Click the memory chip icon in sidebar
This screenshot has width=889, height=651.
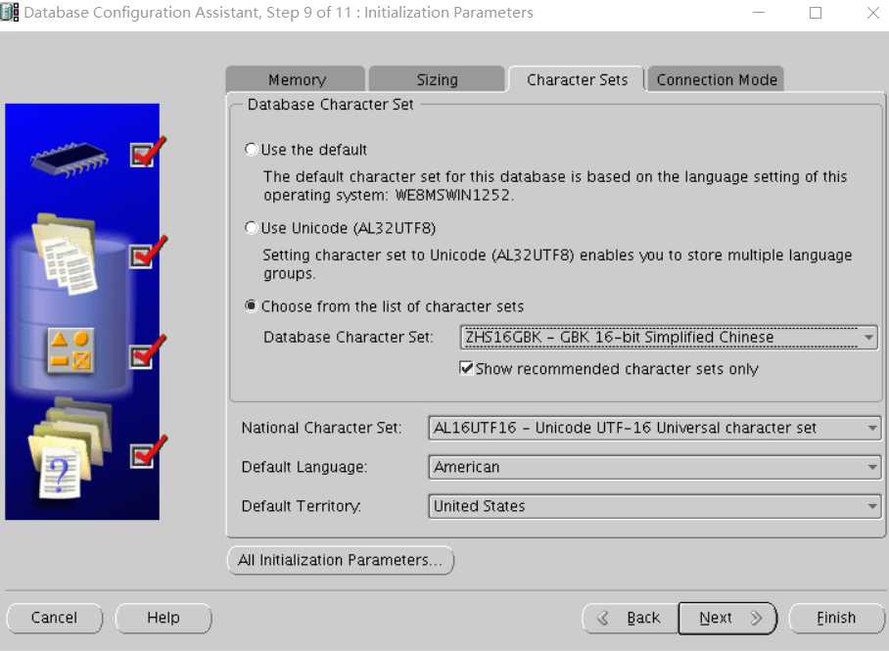click(70, 160)
